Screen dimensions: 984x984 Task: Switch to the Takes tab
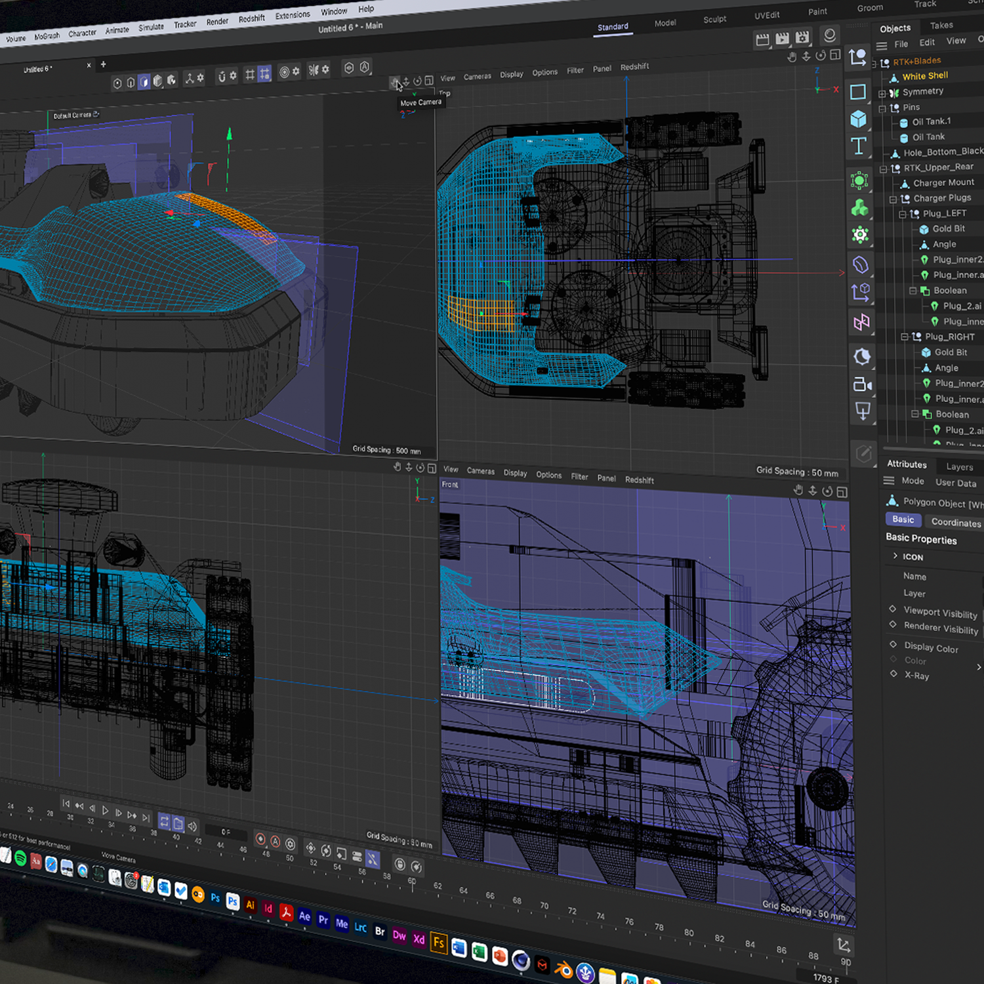tap(941, 25)
